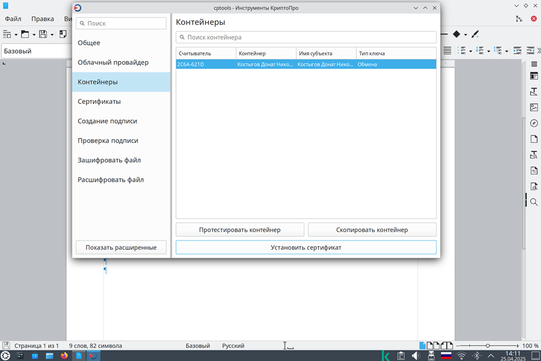
Task: Click the Поиск контейнера search field
Action: (x=306, y=37)
